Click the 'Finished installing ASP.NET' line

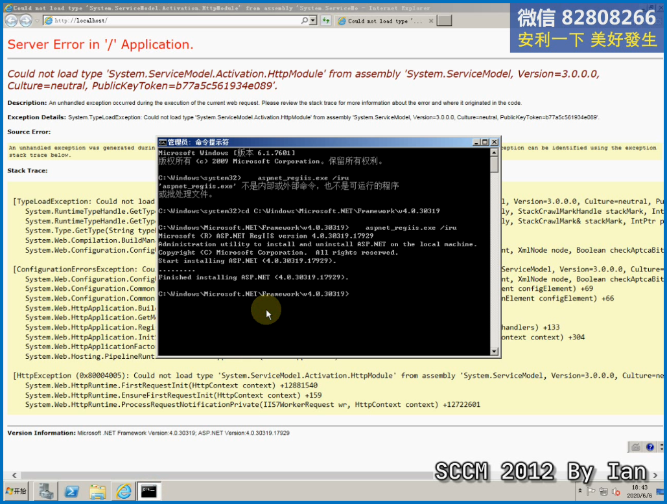click(x=253, y=277)
